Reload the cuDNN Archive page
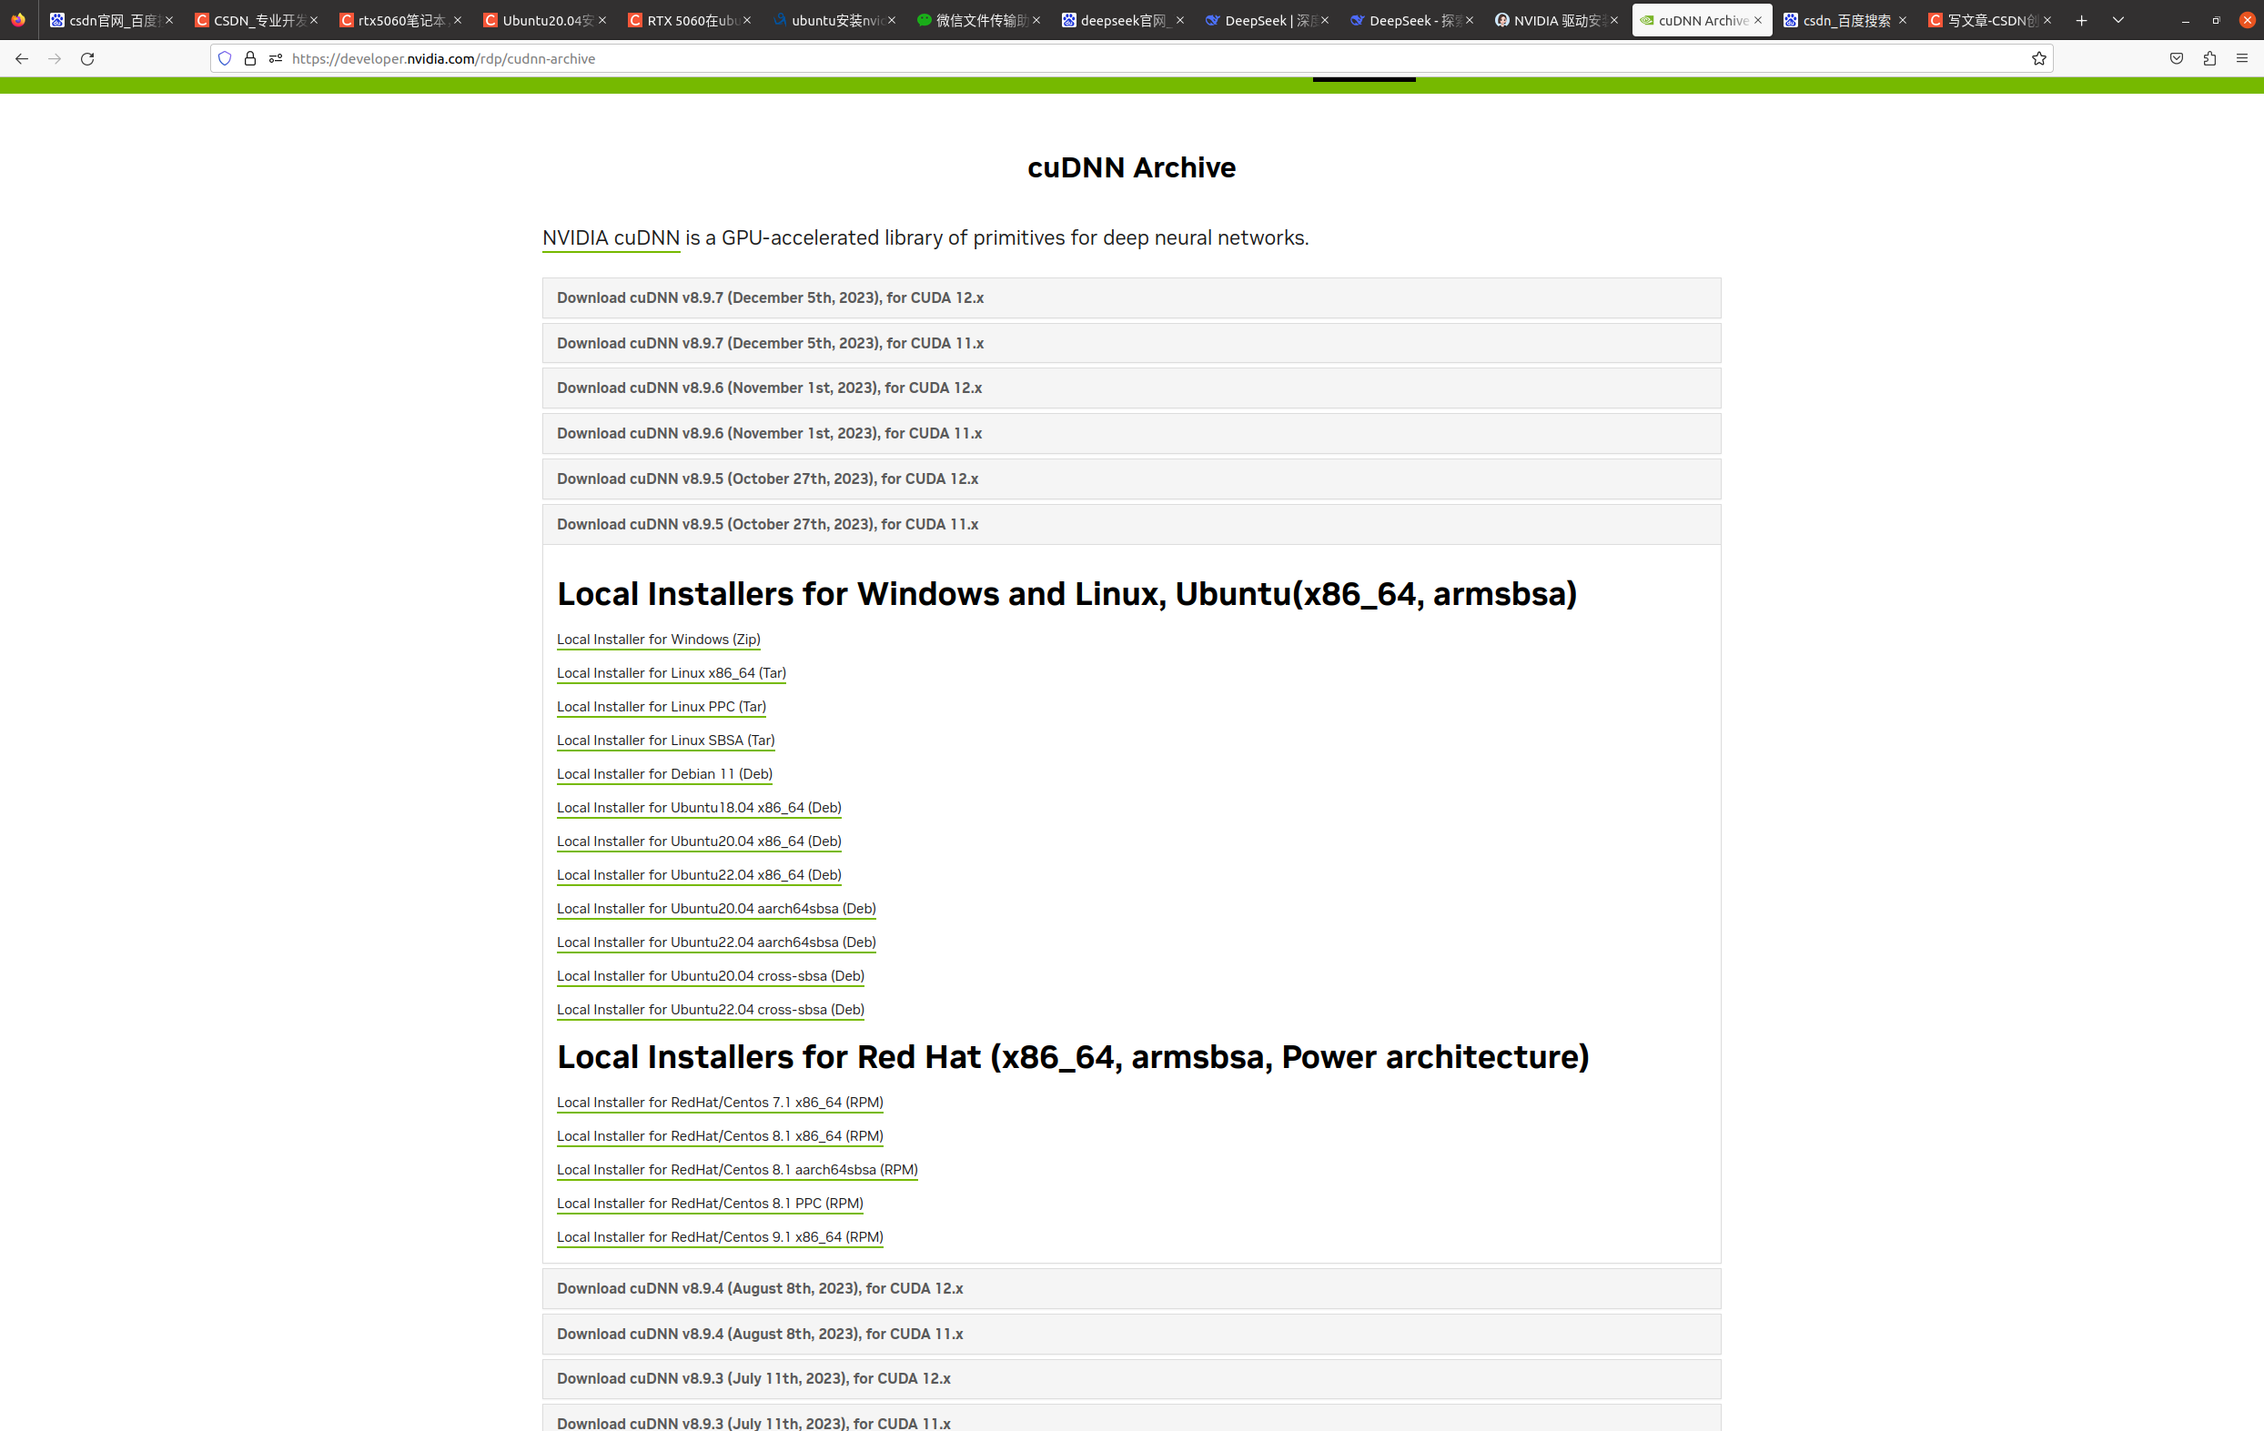The width and height of the screenshot is (2264, 1431). pyautogui.click(x=87, y=58)
